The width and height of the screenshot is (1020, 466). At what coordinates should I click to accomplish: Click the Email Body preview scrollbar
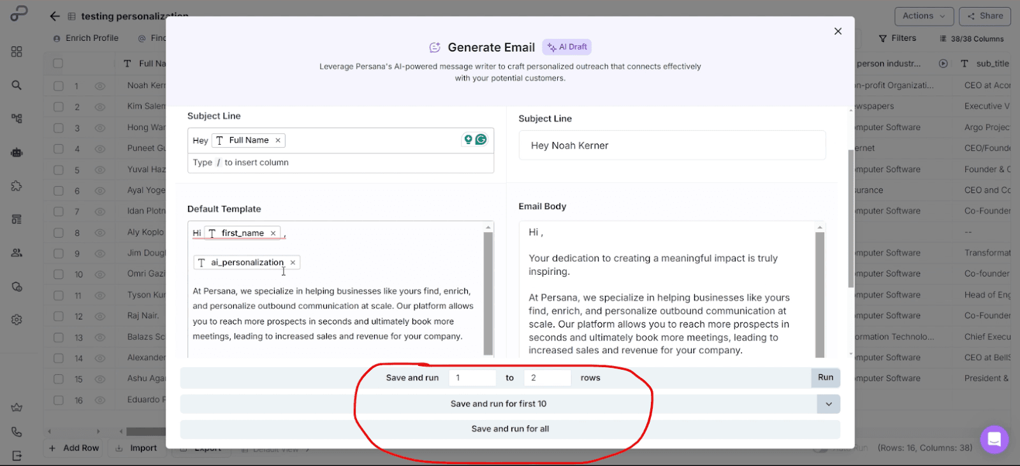pos(820,294)
